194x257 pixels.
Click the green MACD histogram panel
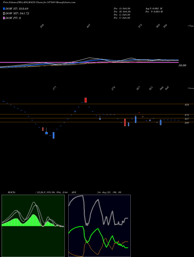(x=33, y=226)
